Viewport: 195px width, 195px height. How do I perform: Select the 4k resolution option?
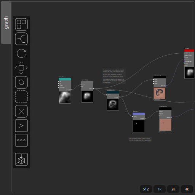(187, 189)
